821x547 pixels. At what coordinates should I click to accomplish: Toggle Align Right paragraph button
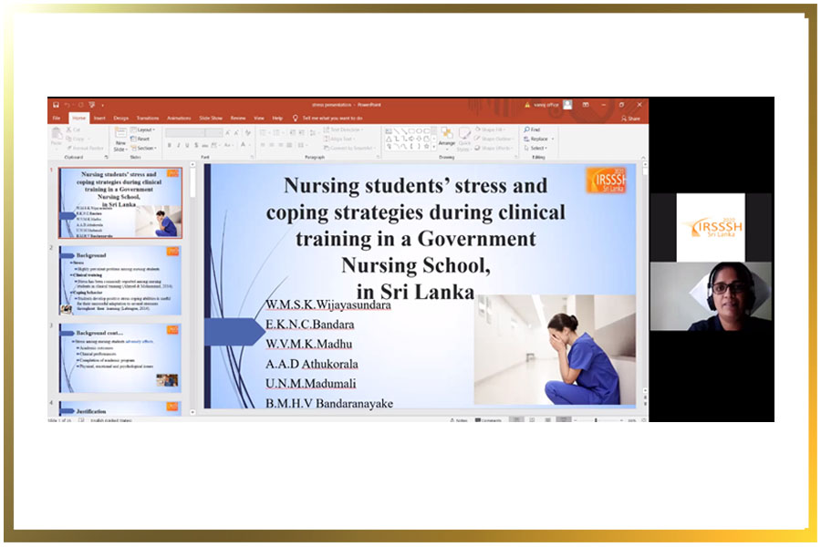tap(281, 145)
